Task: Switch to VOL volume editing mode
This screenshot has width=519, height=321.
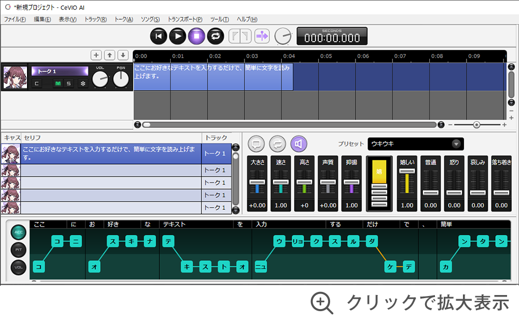Action: pyautogui.click(x=19, y=267)
